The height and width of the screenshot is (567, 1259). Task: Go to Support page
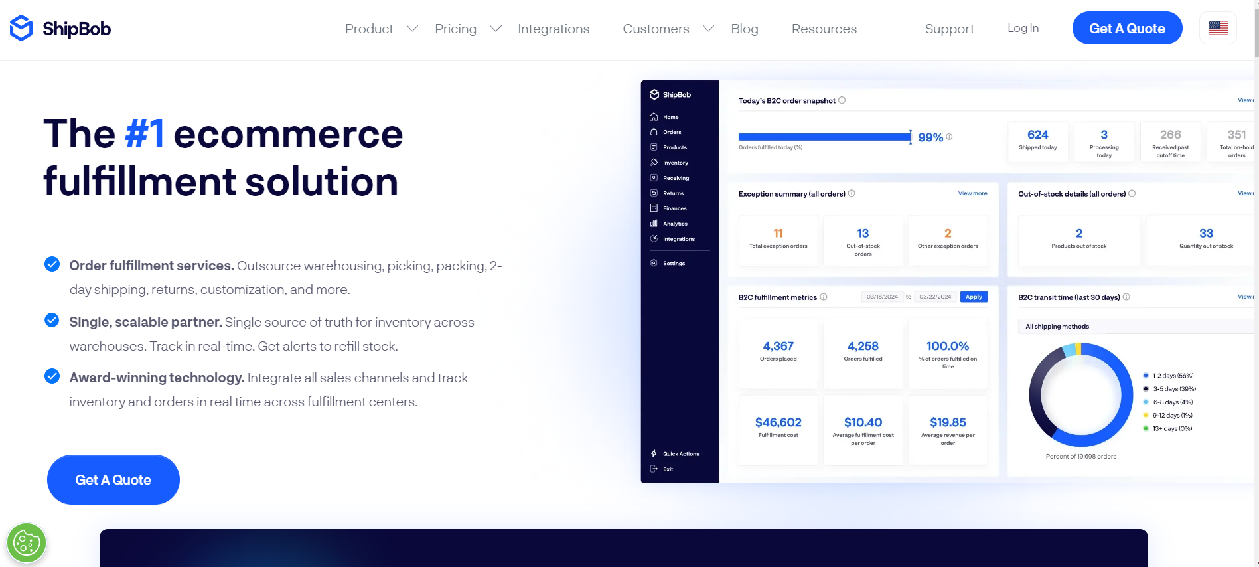(950, 29)
